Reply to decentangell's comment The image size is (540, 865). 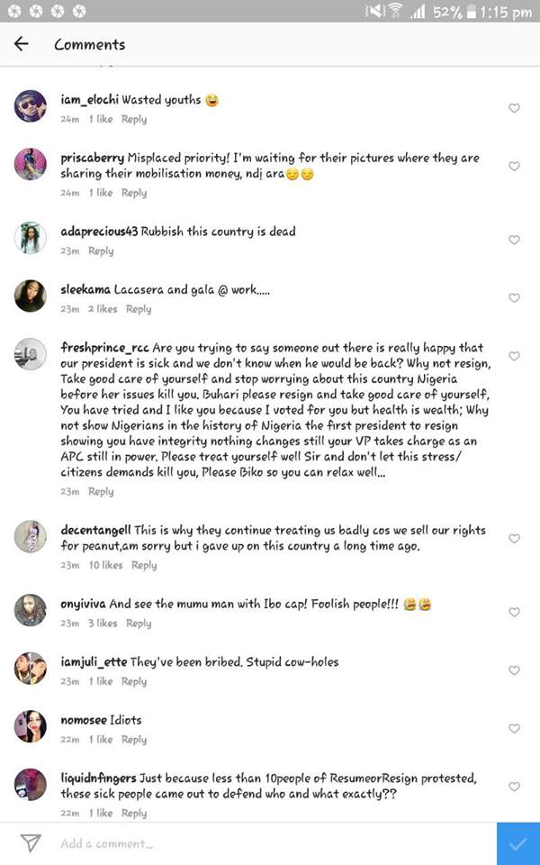[x=144, y=566]
